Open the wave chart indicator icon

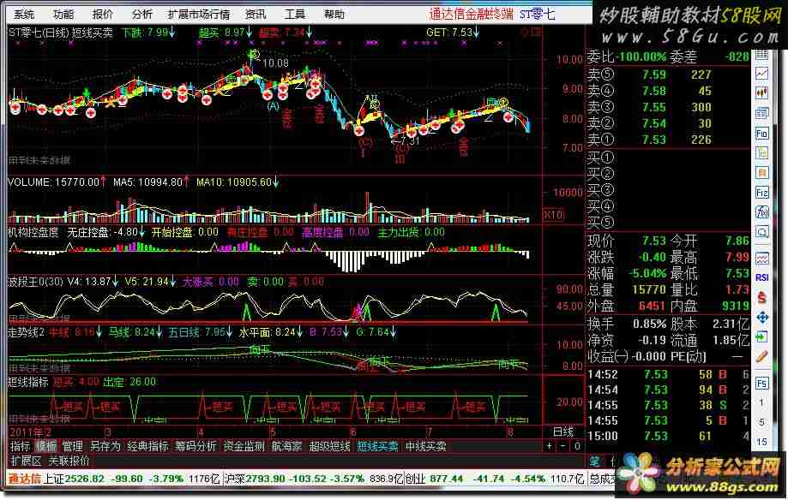point(762,258)
